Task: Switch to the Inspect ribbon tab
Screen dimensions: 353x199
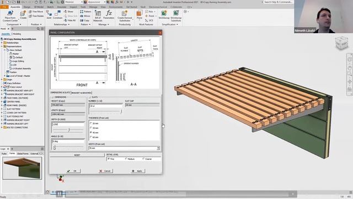Action: click(73, 7)
